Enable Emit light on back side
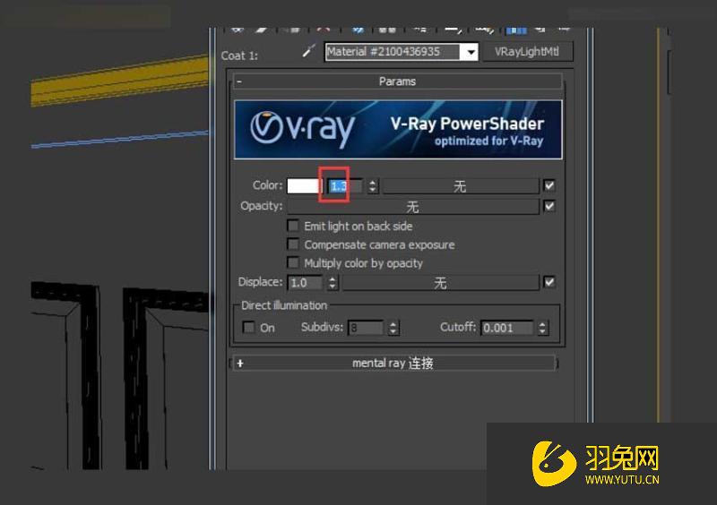 click(x=293, y=226)
